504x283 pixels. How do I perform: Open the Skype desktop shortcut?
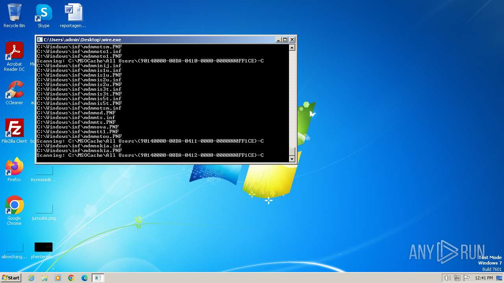[43, 16]
